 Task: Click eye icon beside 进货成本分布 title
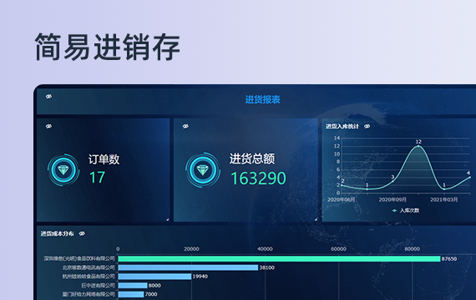[x=82, y=233]
